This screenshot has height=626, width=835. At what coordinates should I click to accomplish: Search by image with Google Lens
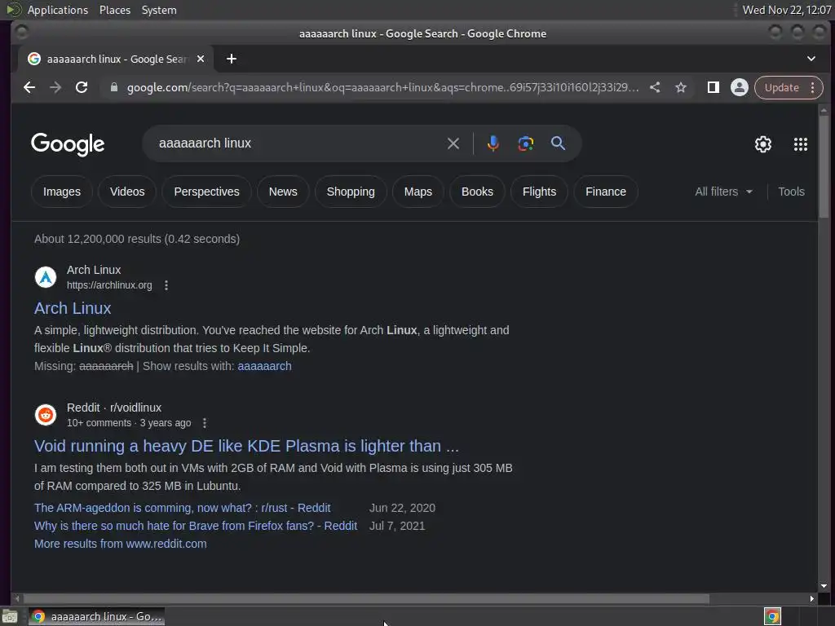526,143
